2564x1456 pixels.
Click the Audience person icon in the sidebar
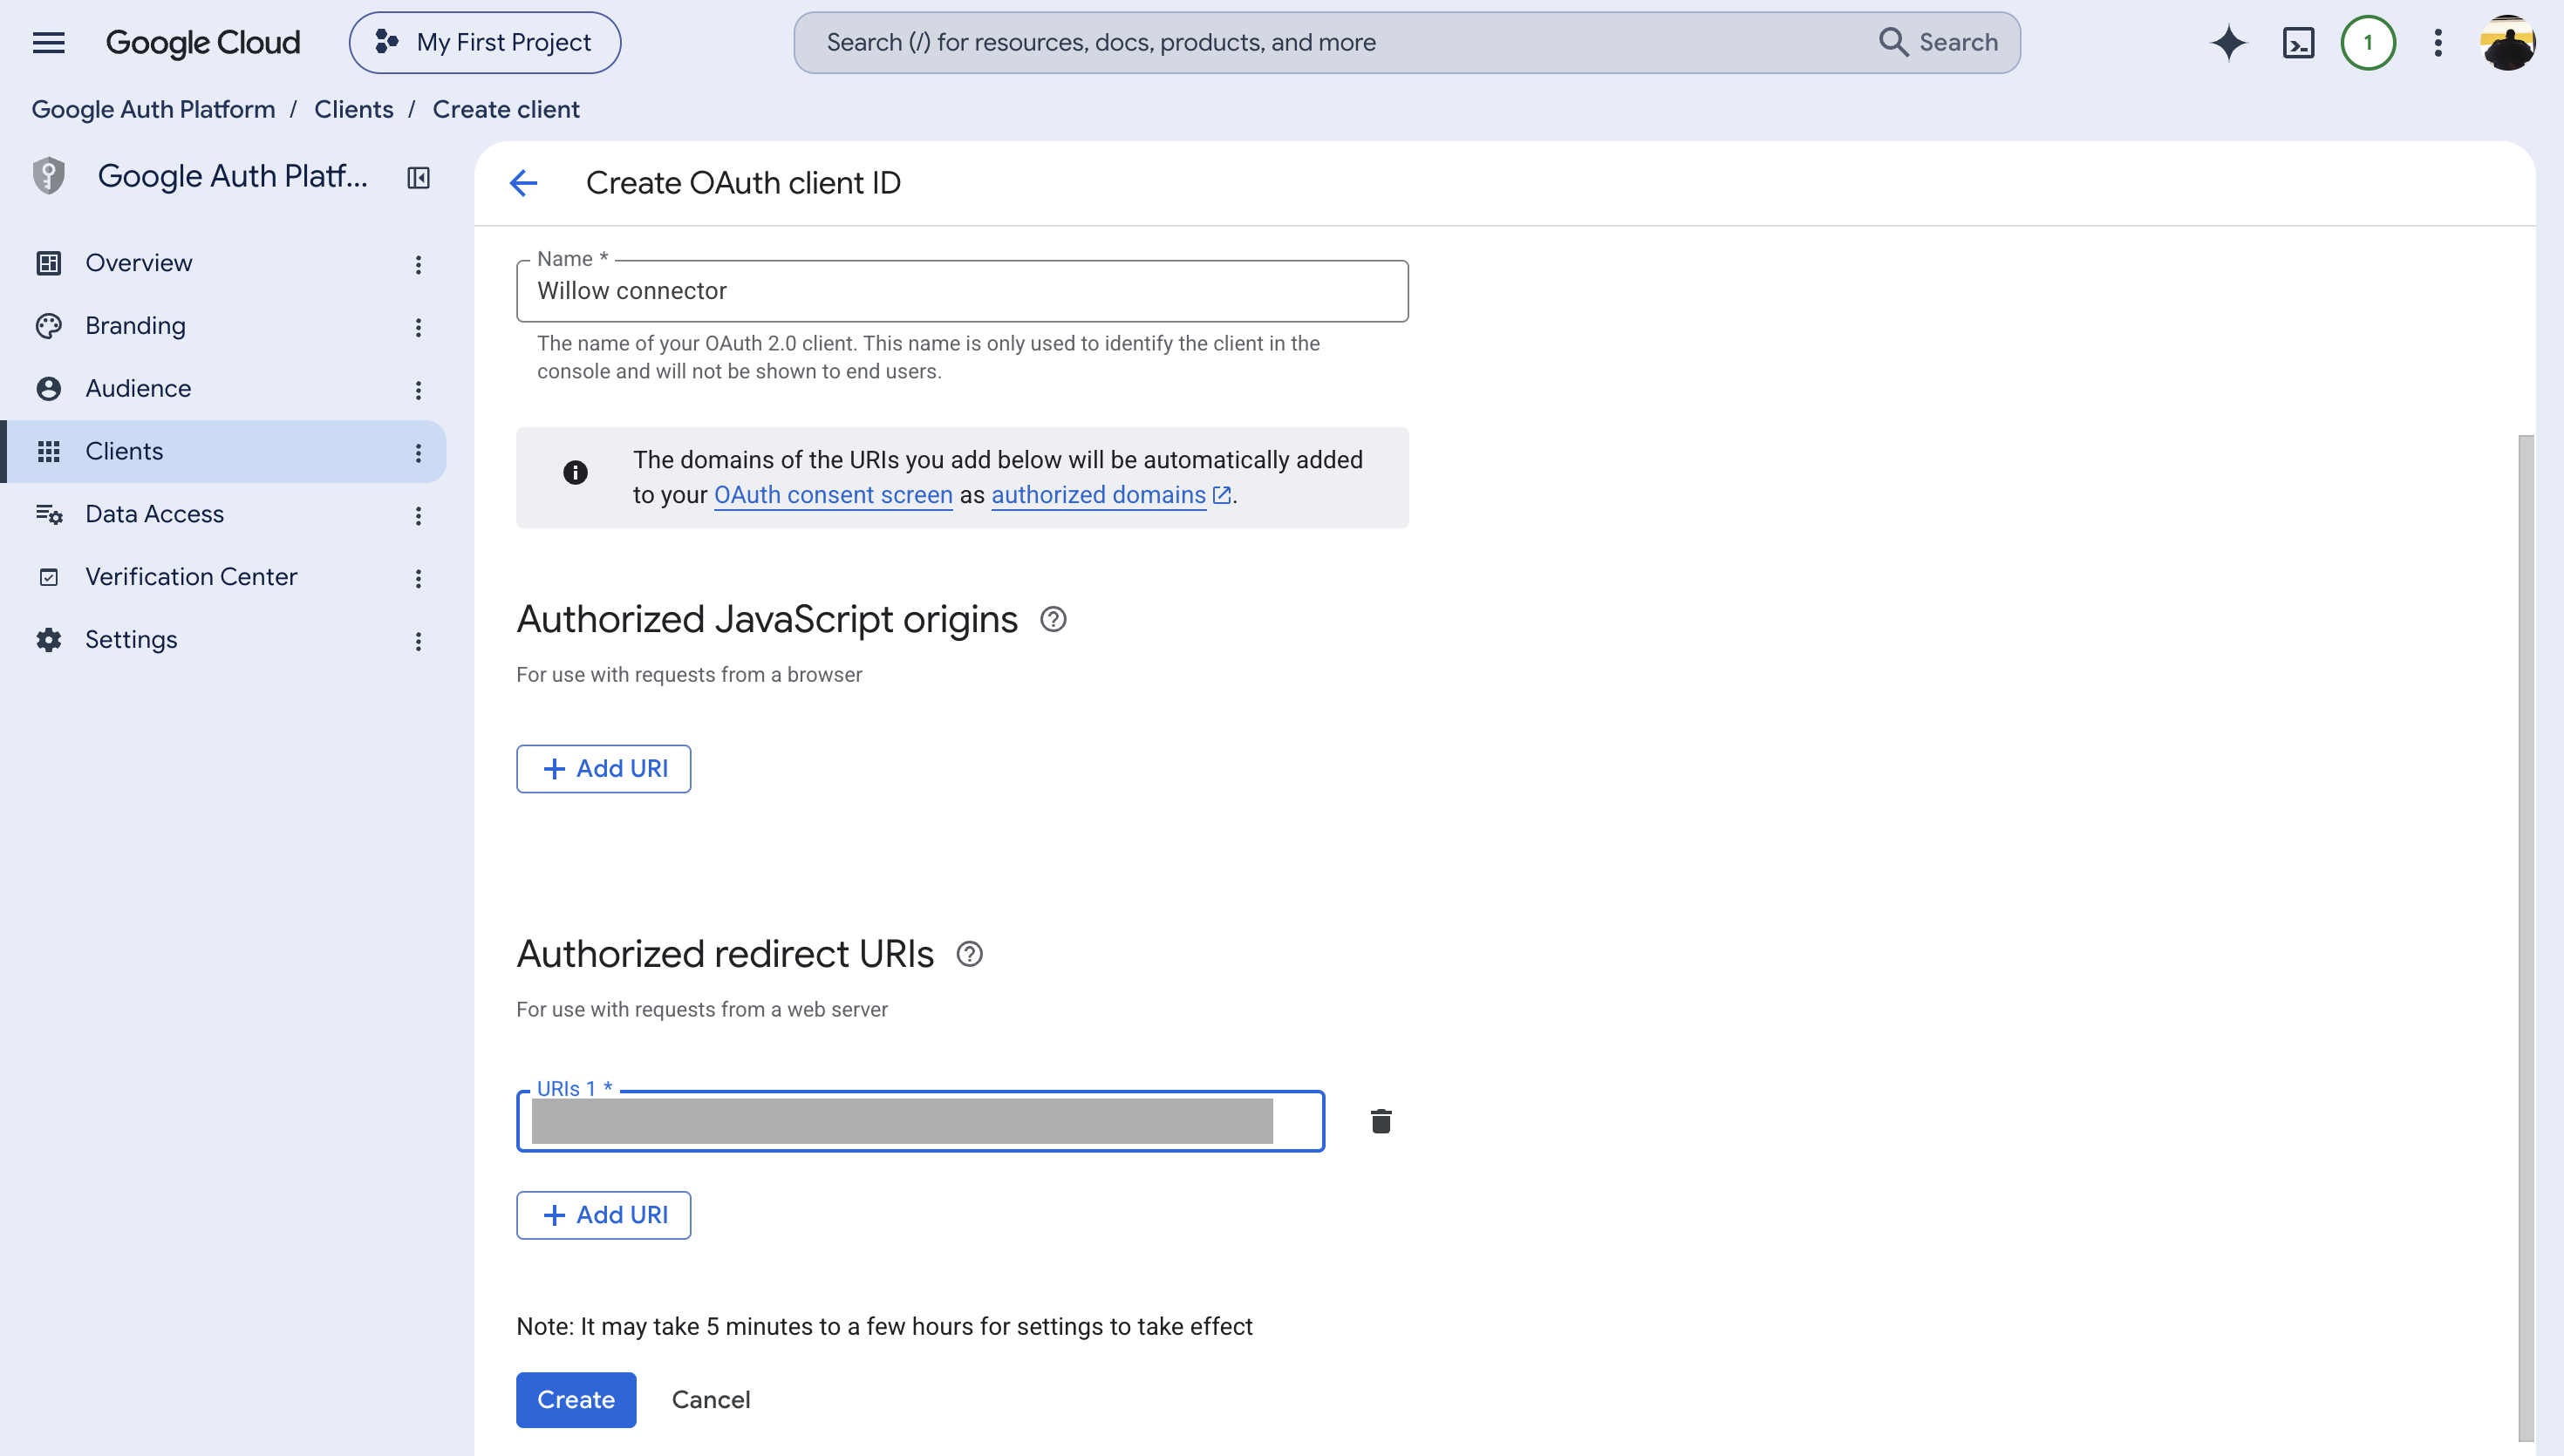tap(48, 389)
